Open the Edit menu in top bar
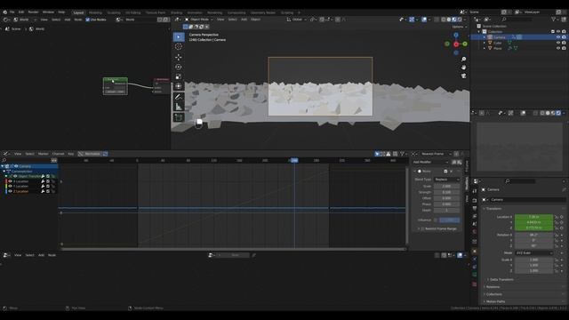The width and height of the screenshot is (569, 320). (x=21, y=12)
